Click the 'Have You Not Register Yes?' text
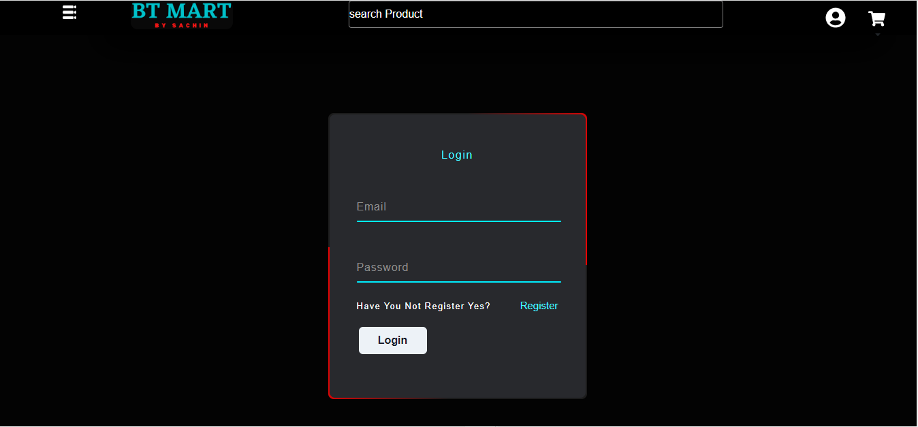Screen dimensions: 918x427 423,306
